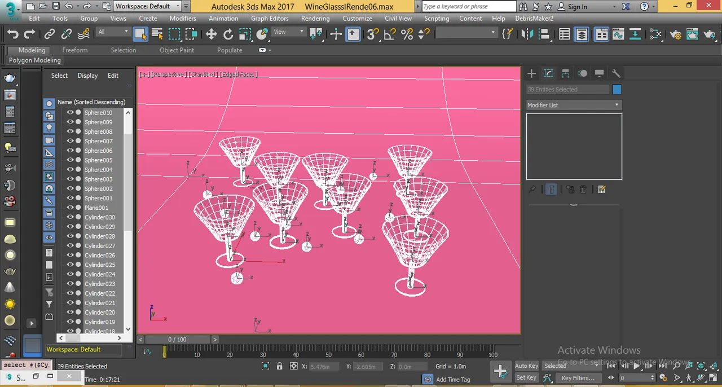Open the DebrisMaker2 menu
The width and height of the screenshot is (722, 387).
click(534, 18)
